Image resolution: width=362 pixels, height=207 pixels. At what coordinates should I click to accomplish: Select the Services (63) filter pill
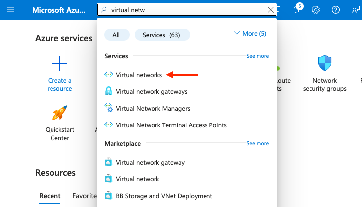tap(162, 35)
